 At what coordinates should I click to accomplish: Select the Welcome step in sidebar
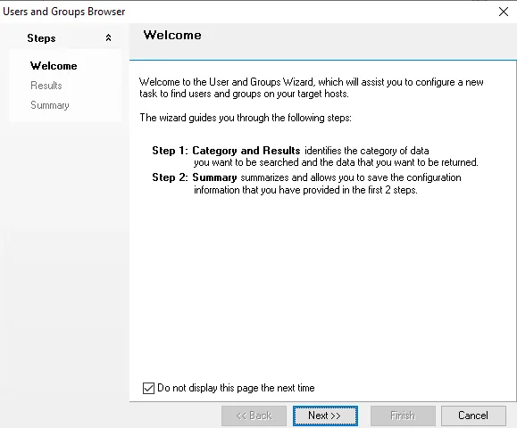point(54,66)
